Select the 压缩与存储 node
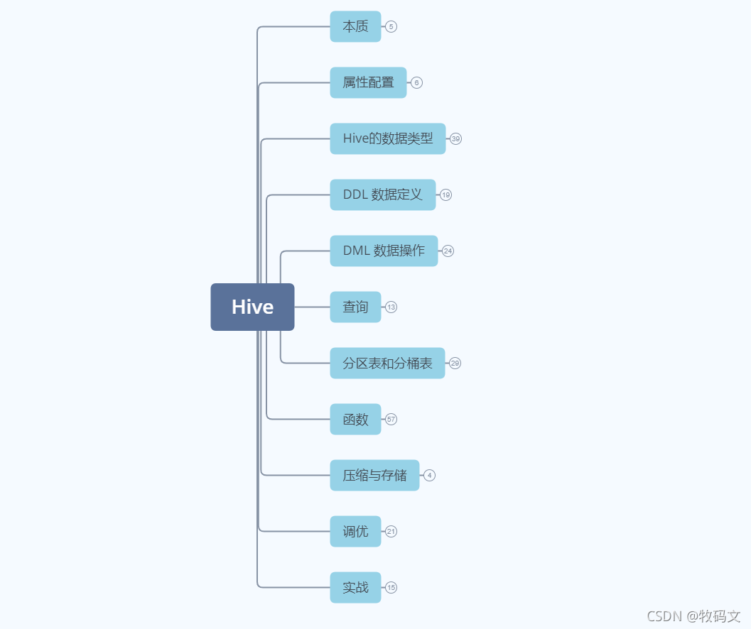 (x=374, y=476)
